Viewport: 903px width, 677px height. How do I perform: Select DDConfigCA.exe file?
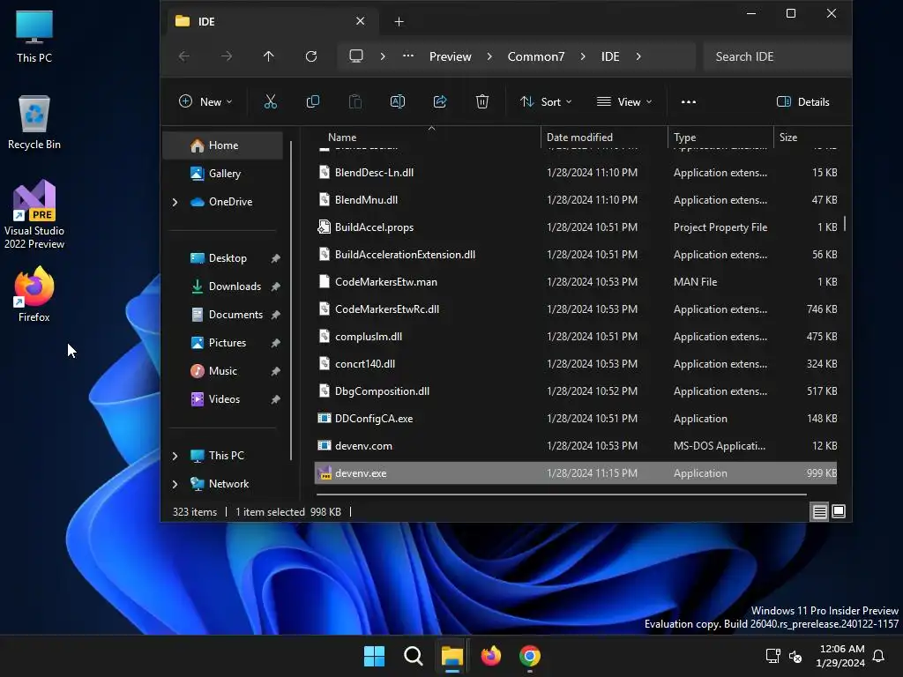click(x=576, y=419)
